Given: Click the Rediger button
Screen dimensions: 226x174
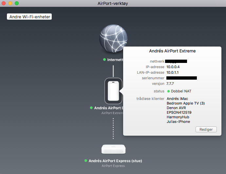Looking at the screenshot, I should (x=206, y=129).
